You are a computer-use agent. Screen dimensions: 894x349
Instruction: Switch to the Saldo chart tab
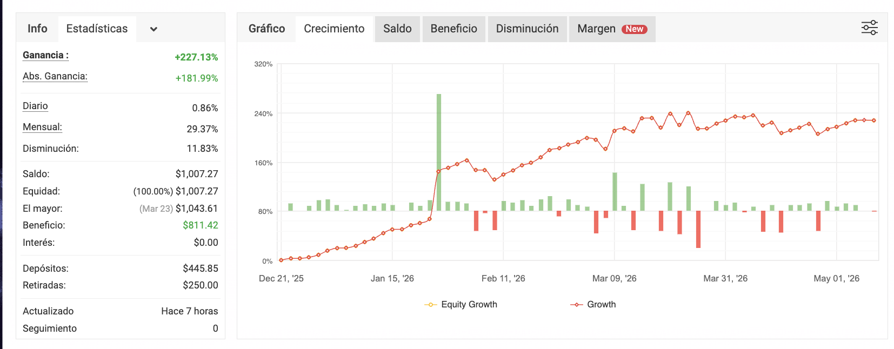click(x=397, y=29)
